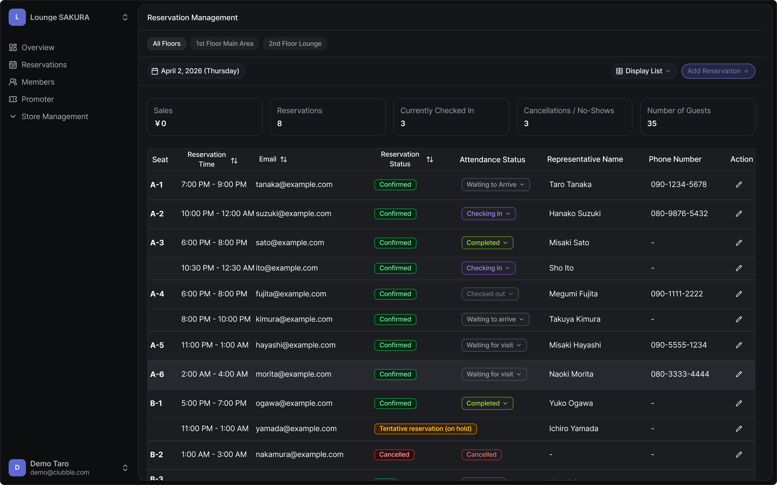Switch to 1st Floor Main Area tab
Screen dimensions: 777x485
[x=224, y=44]
